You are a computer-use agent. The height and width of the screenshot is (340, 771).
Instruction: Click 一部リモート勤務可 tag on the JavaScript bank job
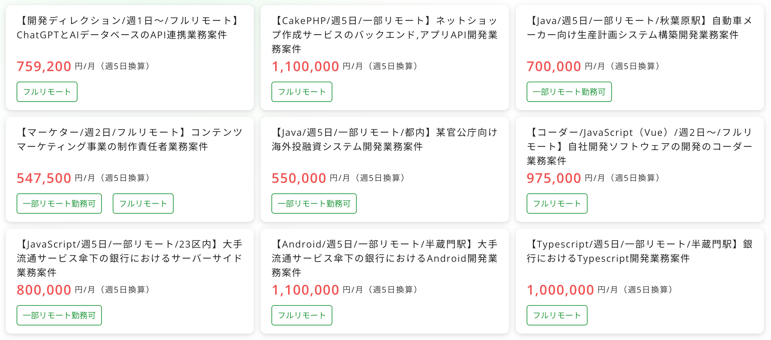click(x=59, y=315)
